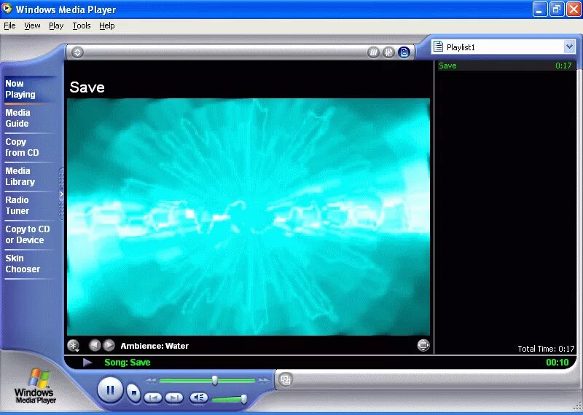583x415 pixels.
Task: Click rewind double-arrow icon
Action: pyautogui.click(x=151, y=381)
